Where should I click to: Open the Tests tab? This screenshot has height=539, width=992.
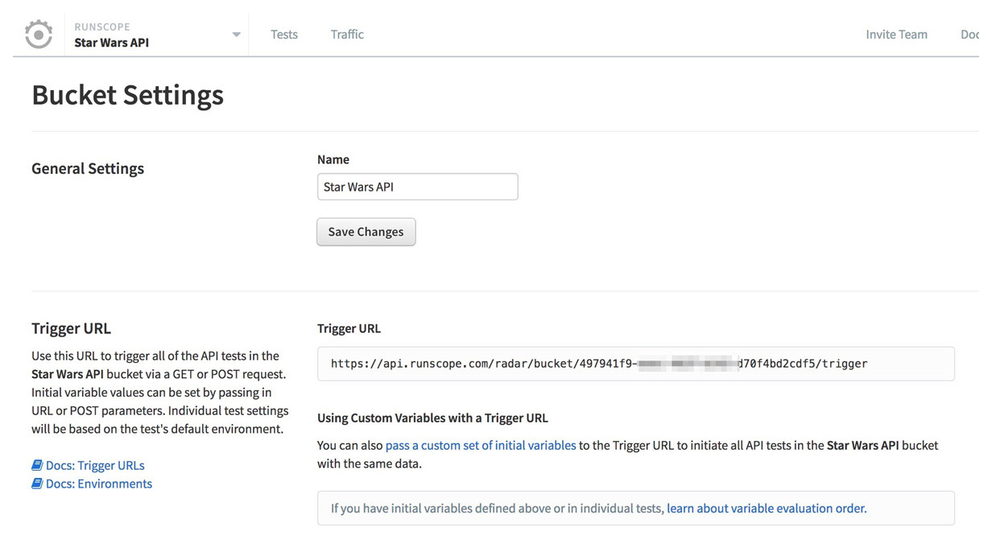(284, 35)
